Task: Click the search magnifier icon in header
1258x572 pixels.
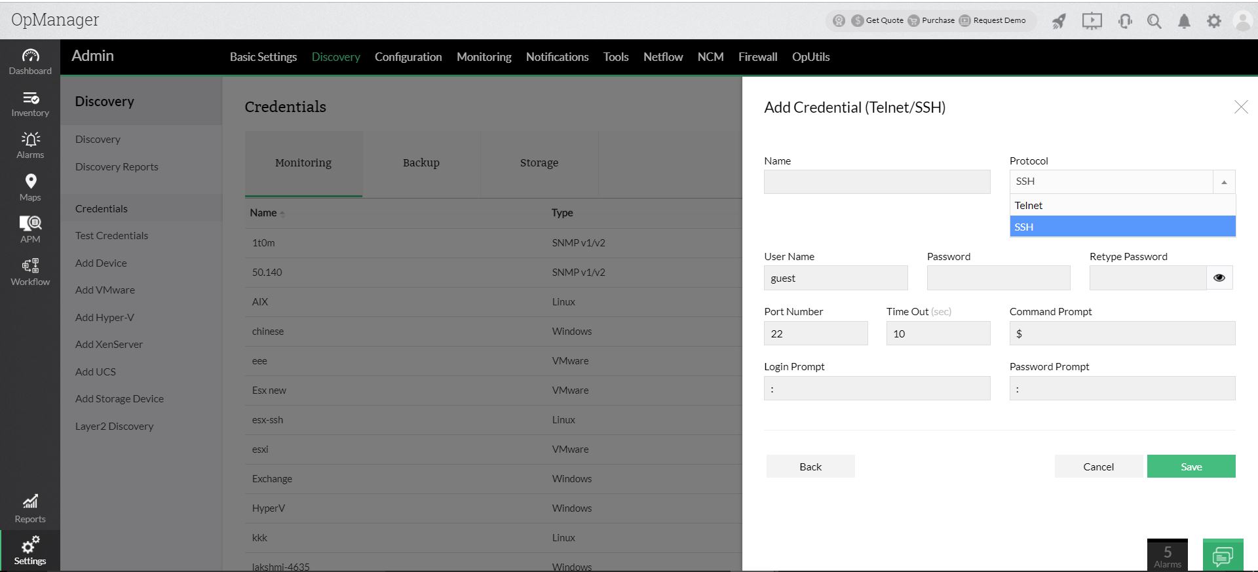Action: pos(1154,21)
